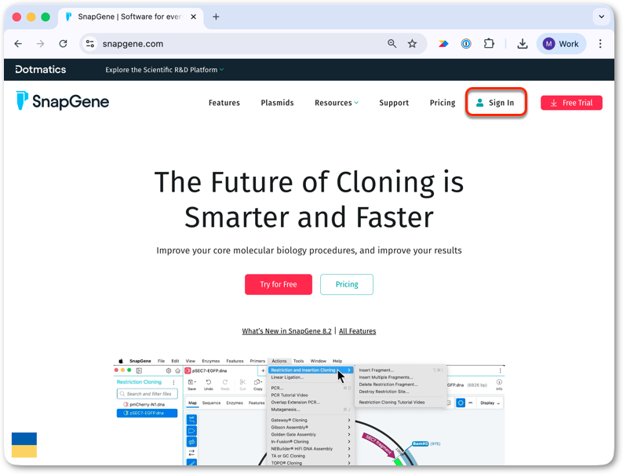
Task: Go back with browser back arrow
Action: pos(18,44)
